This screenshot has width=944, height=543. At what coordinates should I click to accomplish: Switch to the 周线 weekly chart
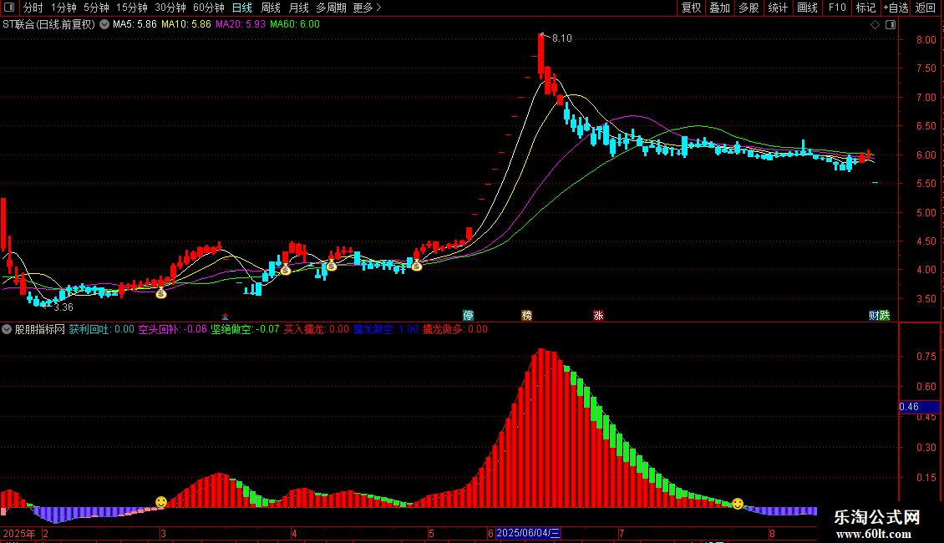point(271,8)
